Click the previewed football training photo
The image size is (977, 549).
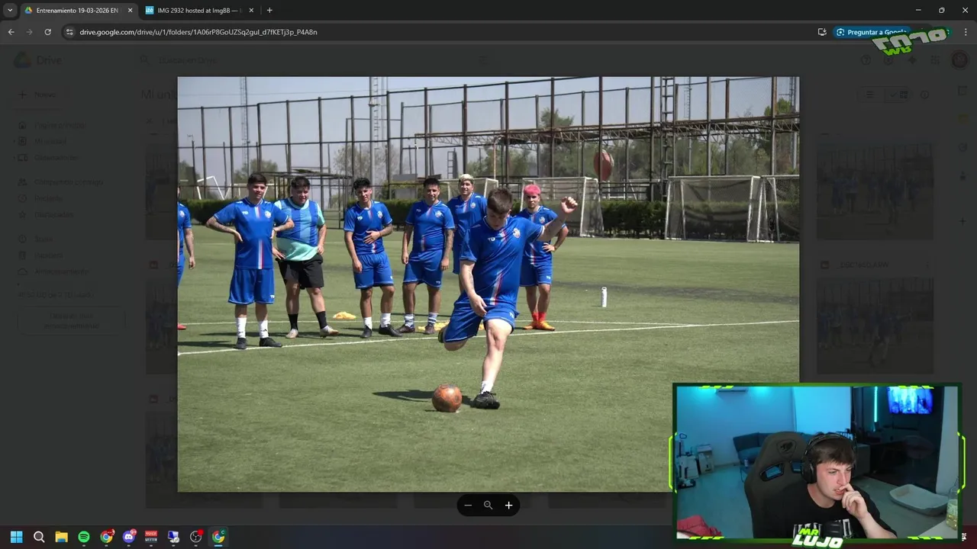point(488,284)
